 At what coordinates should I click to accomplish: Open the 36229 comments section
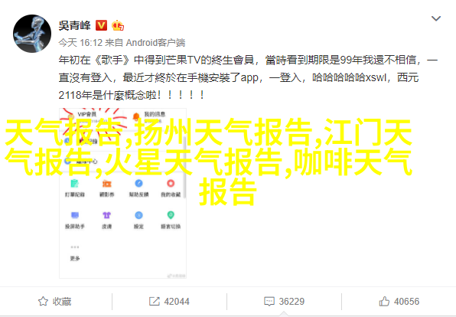(x=284, y=301)
